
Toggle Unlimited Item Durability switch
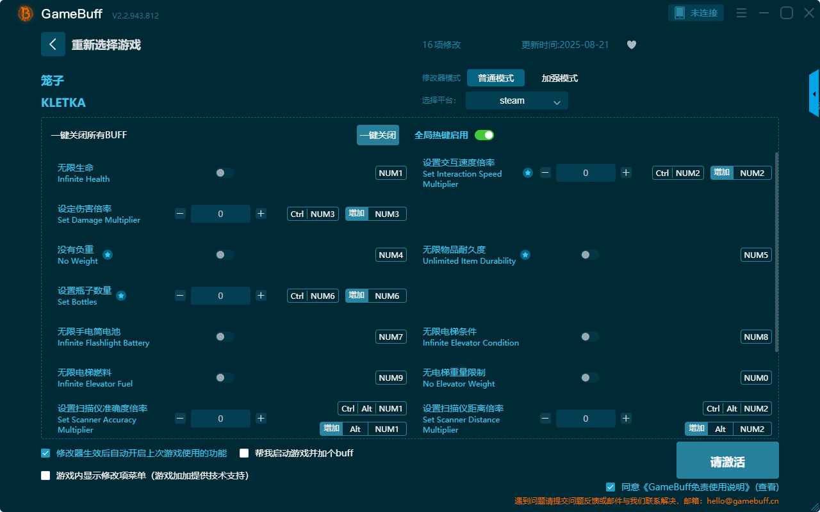click(x=590, y=255)
